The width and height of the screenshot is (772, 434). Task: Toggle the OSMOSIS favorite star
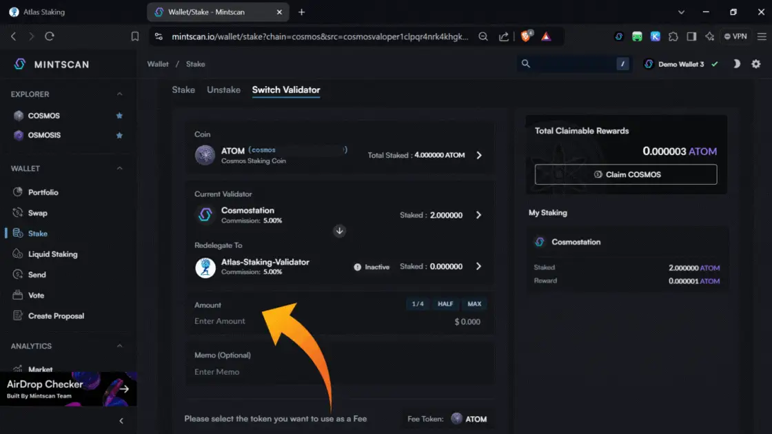[x=119, y=136]
